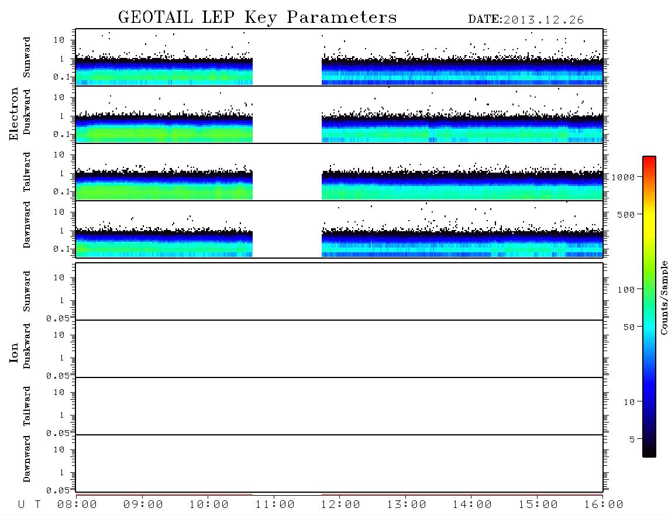Click the "0.05" tick on Ion Dawnward axis
Viewport: 668px width, 515px height.
point(57,490)
